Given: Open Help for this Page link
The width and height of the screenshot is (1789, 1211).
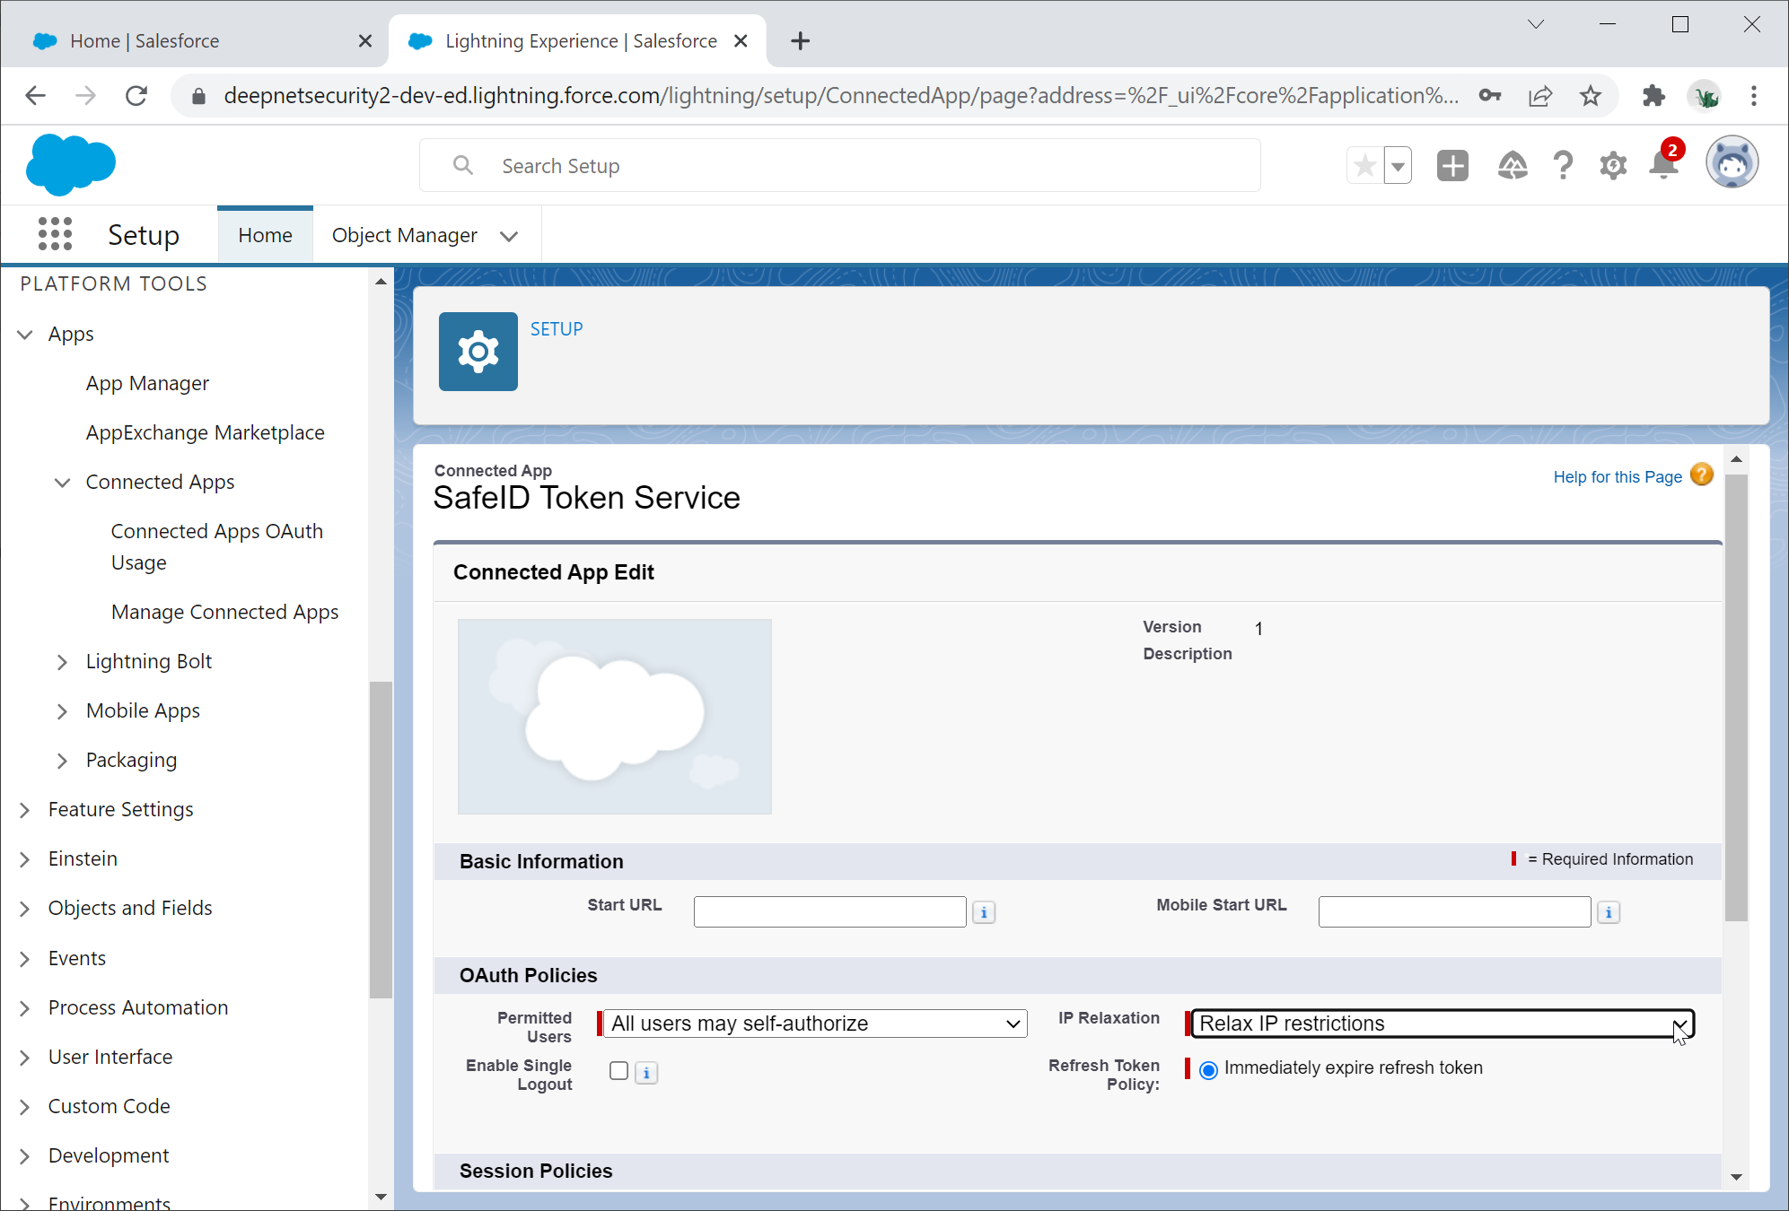Looking at the screenshot, I should pyautogui.click(x=1617, y=477).
